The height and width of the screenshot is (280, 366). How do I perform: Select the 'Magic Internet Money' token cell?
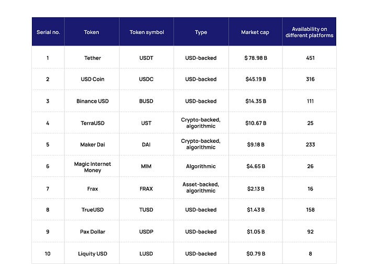93,167
